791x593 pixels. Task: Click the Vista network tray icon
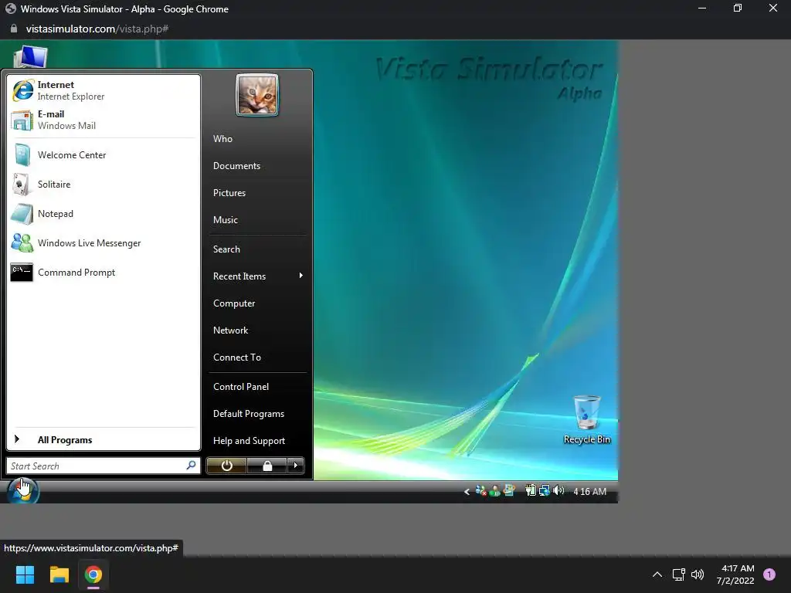(x=545, y=490)
